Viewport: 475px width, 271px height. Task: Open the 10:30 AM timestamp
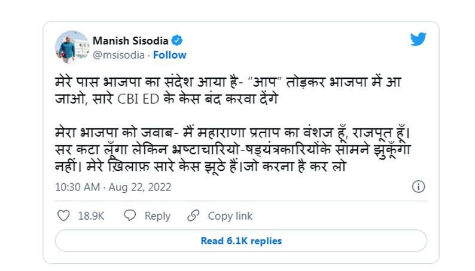pos(77,187)
